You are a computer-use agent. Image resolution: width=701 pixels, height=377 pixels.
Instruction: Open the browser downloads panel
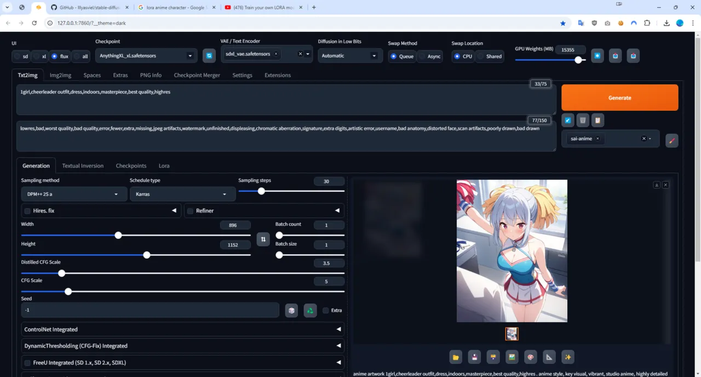click(x=666, y=23)
